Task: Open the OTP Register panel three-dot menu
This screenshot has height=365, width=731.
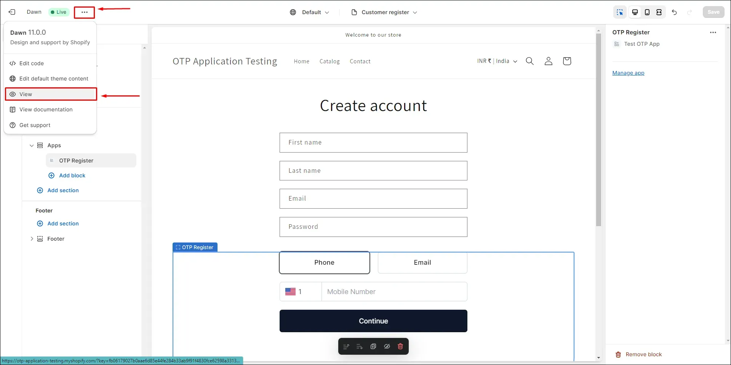Action: [x=713, y=32]
